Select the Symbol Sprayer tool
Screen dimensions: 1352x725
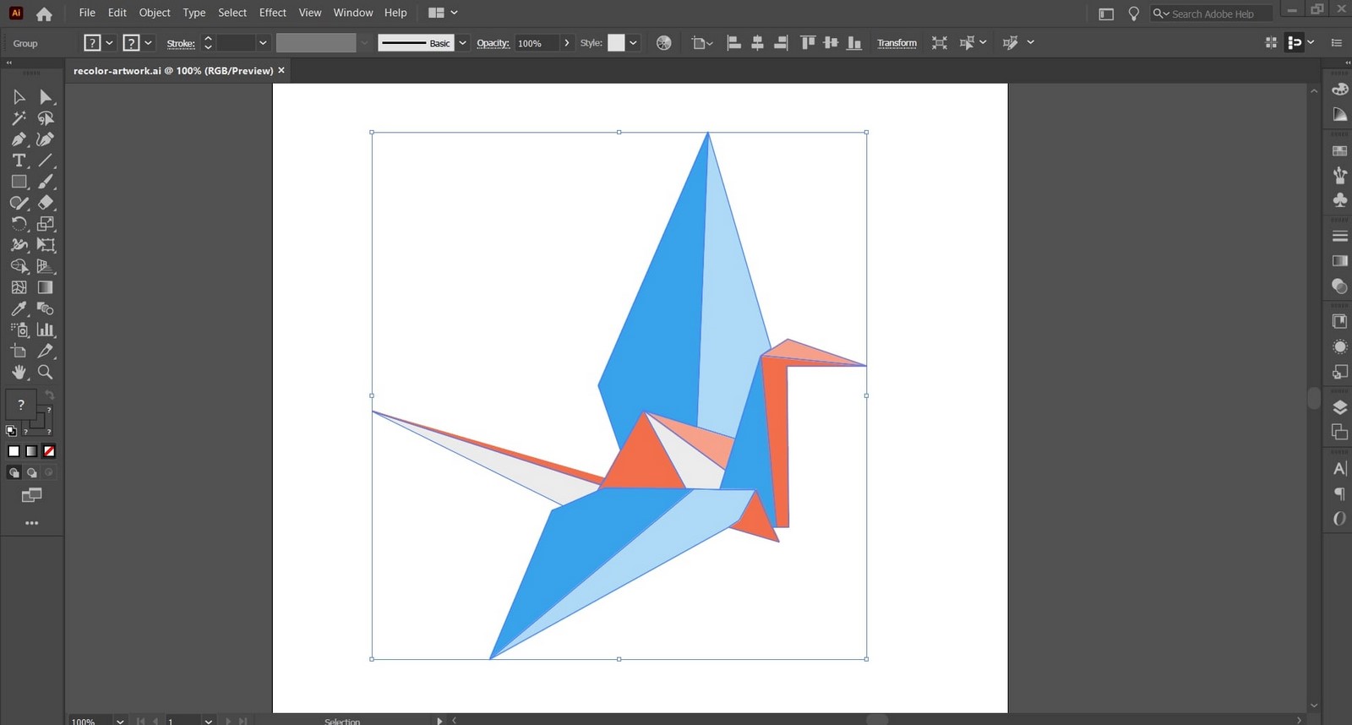pyautogui.click(x=19, y=330)
